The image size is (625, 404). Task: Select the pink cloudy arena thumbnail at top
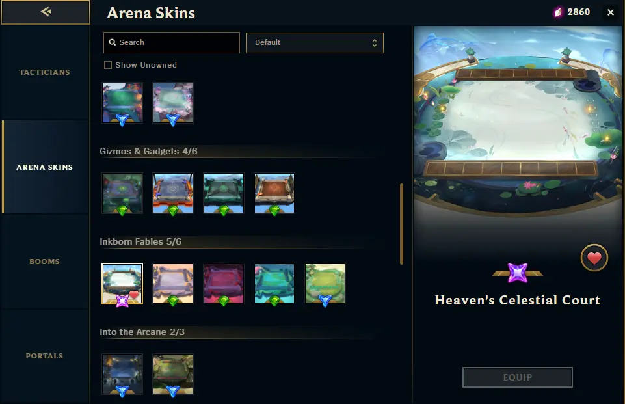[x=173, y=103]
